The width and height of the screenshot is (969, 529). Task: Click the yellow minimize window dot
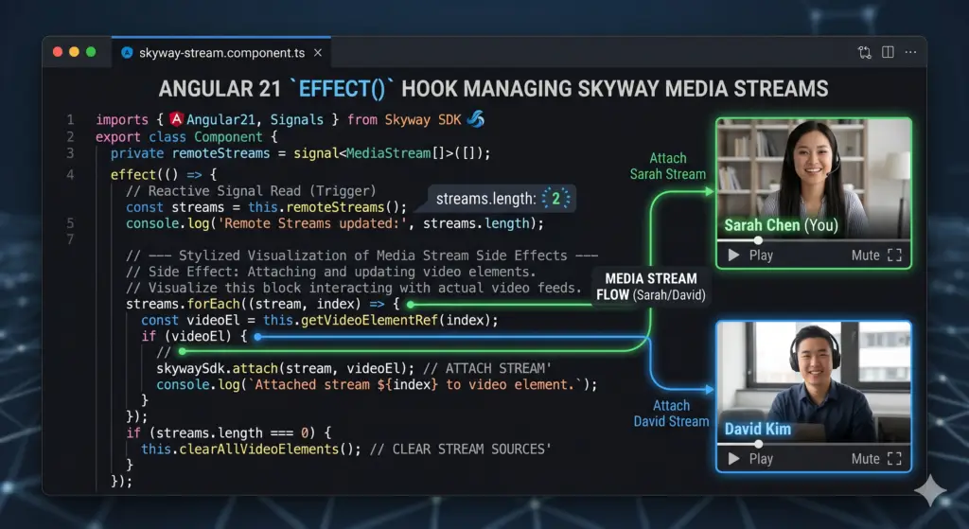pos(74,52)
